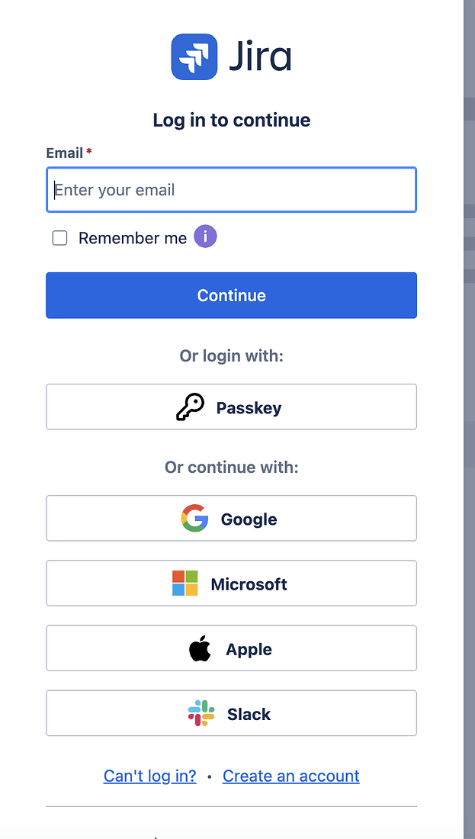Click the Microsoft four-square logo
This screenshot has width=475, height=839.
click(x=185, y=583)
